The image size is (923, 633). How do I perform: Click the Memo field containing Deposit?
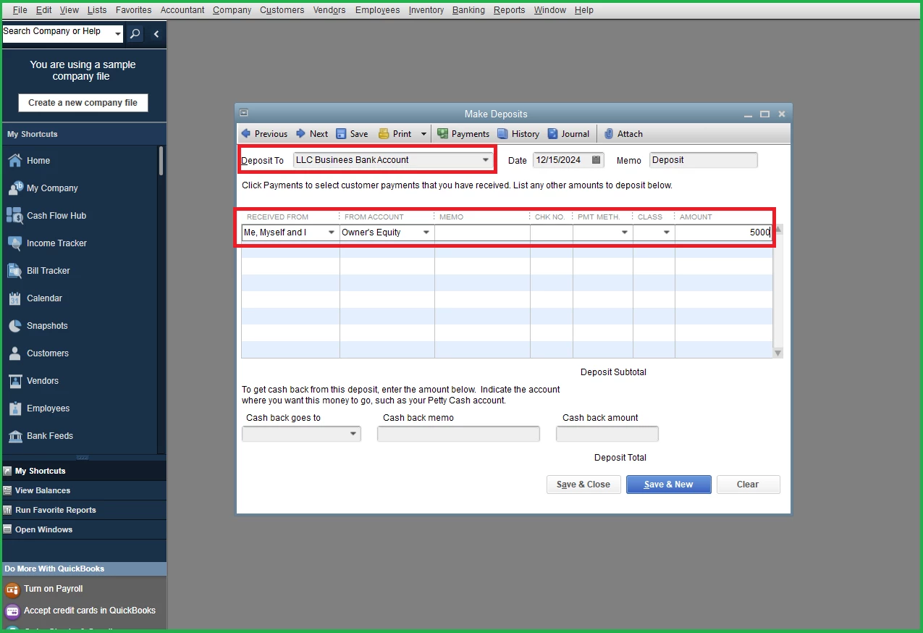point(704,160)
